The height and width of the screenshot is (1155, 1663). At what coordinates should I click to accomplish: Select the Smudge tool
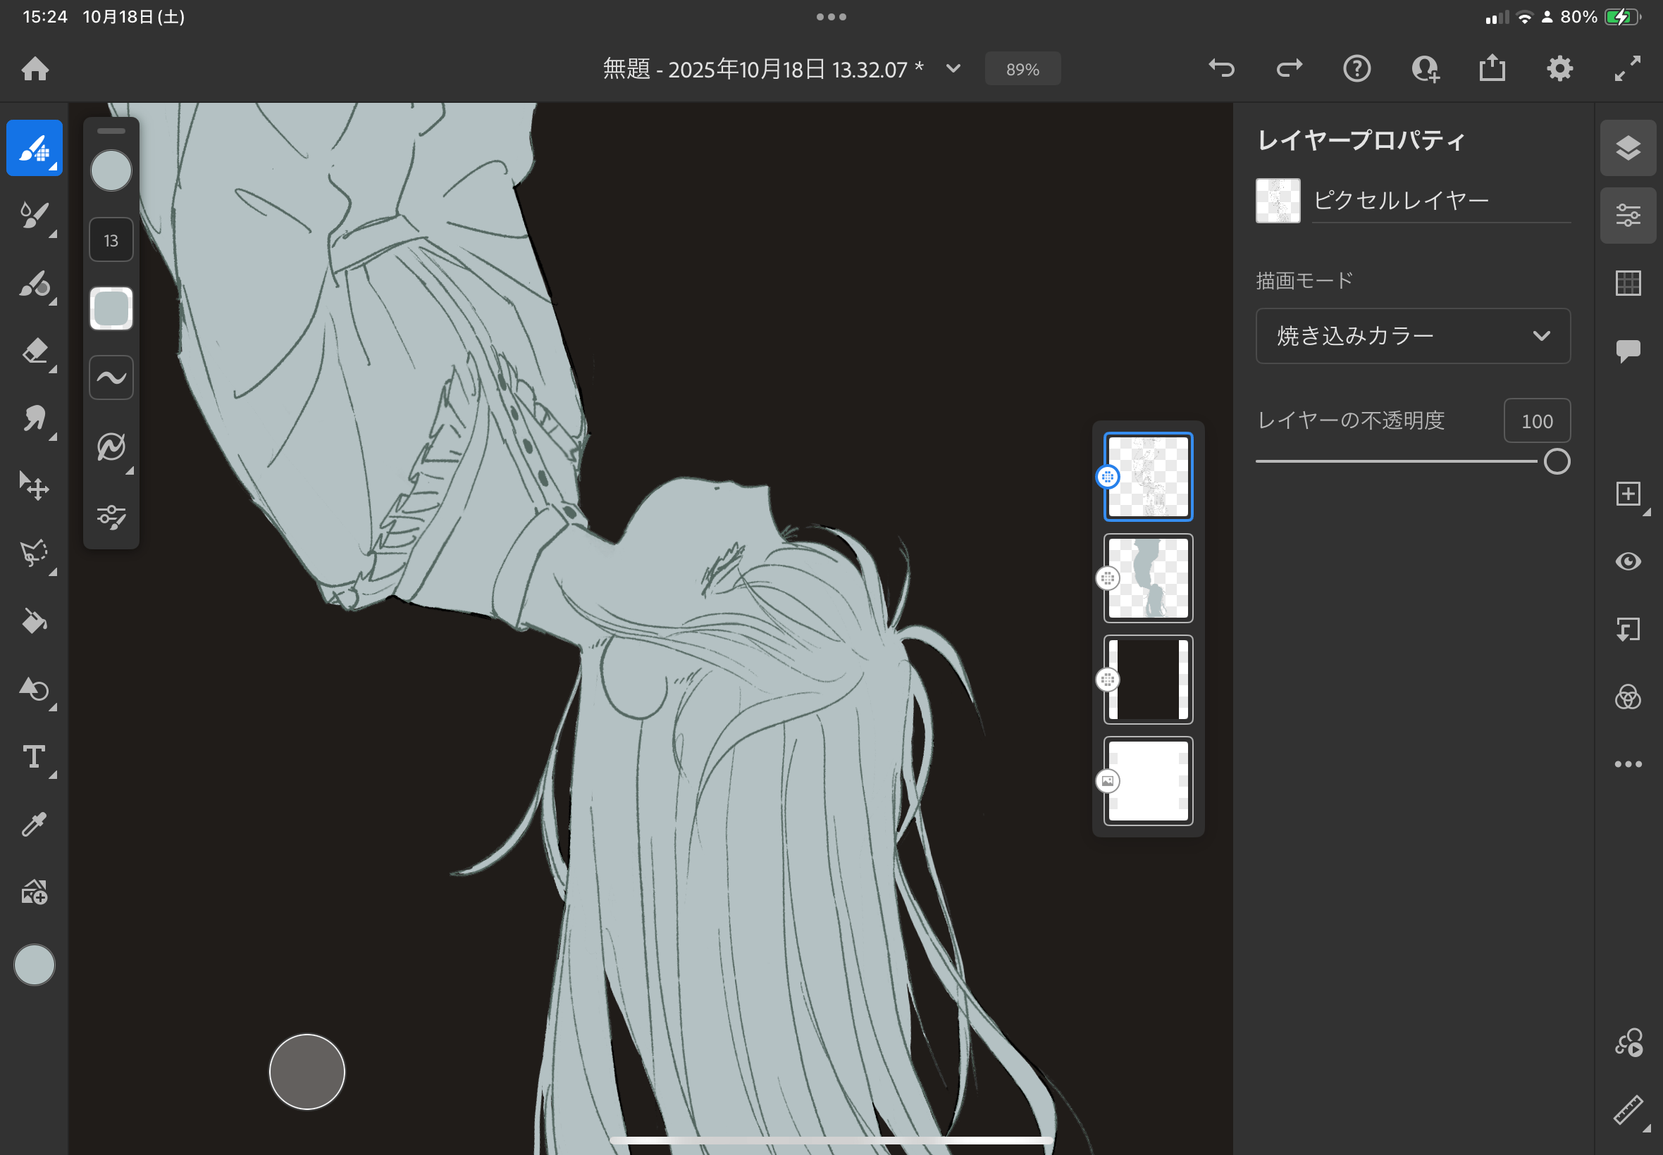tap(34, 419)
